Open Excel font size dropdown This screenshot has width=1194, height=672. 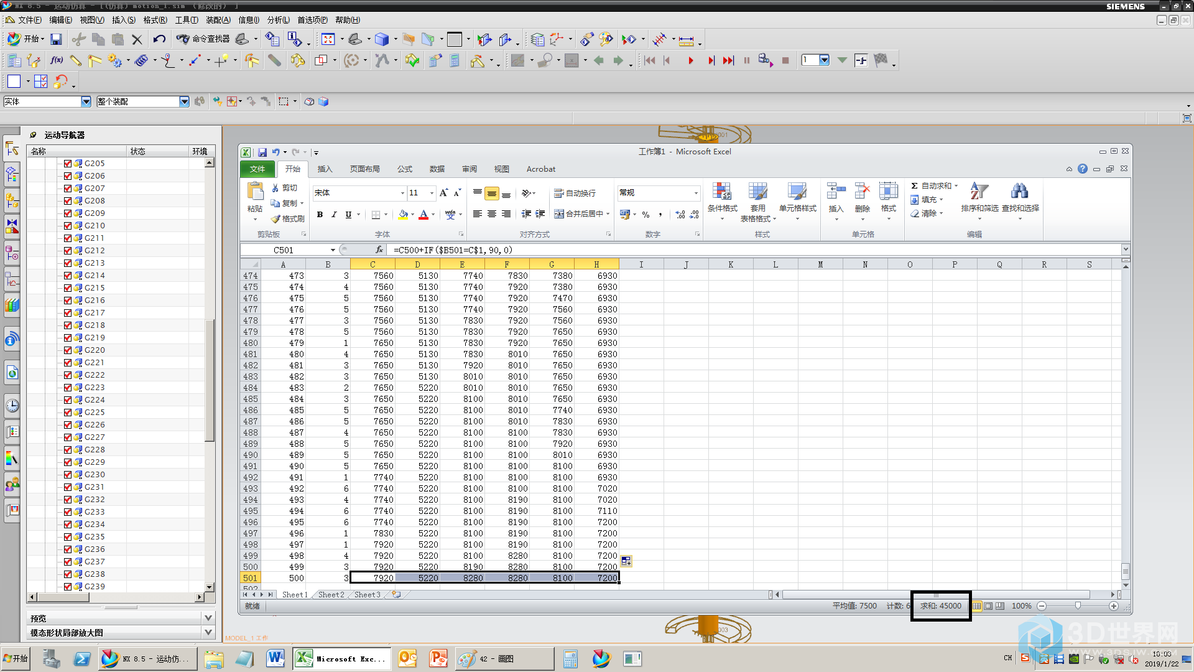pyautogui.click(x=432, y=193)
